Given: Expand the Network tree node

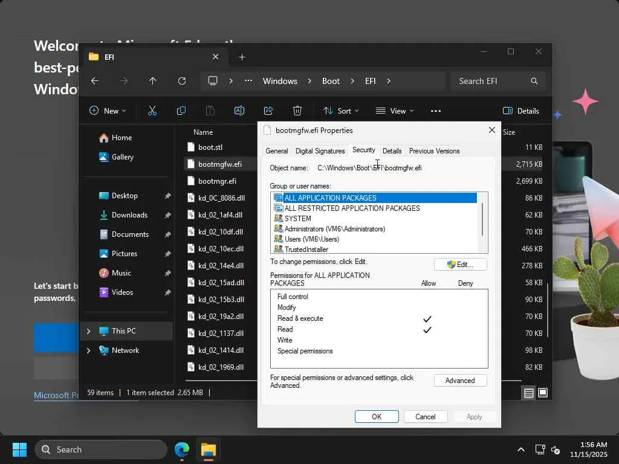Looking at the screenshot, I should click(88, 350).
